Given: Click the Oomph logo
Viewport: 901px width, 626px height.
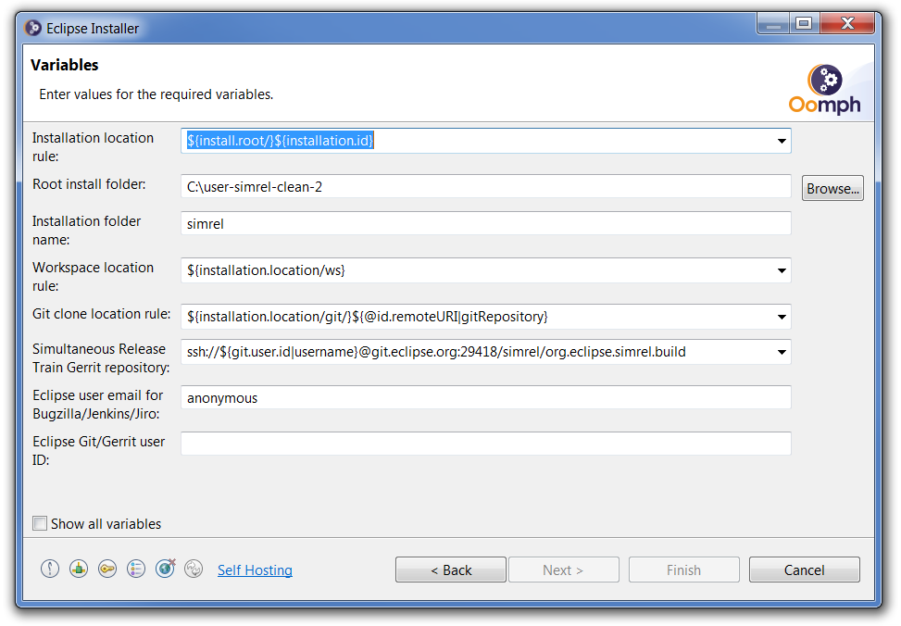Looking at the screenshot, I should [824, 89].
